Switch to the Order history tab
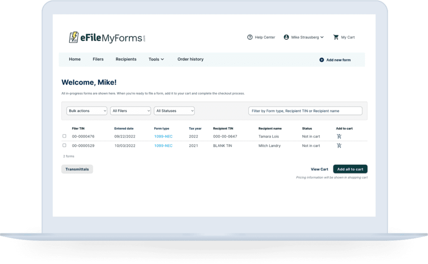This screenshot has width=428, height=264. [190, 59]
